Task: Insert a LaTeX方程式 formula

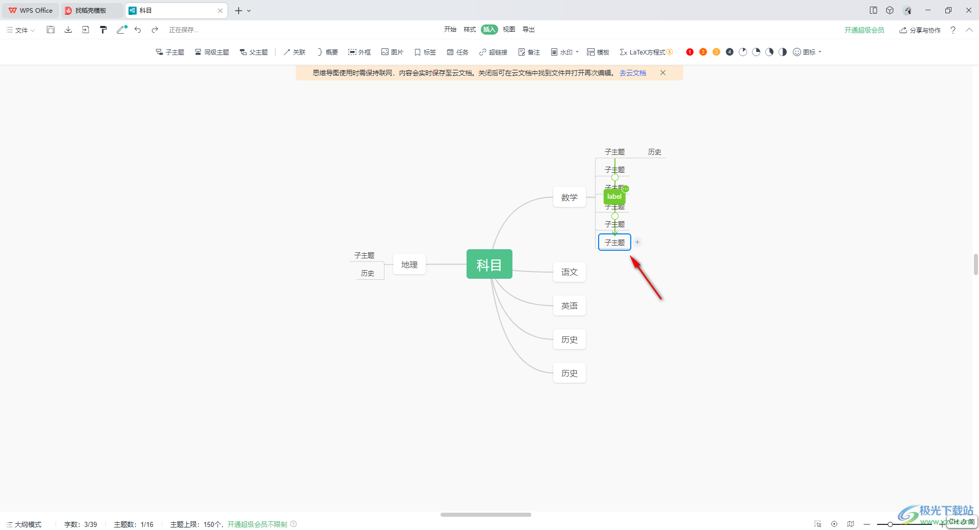Action: pyautogui.click(x=647, y=52)
